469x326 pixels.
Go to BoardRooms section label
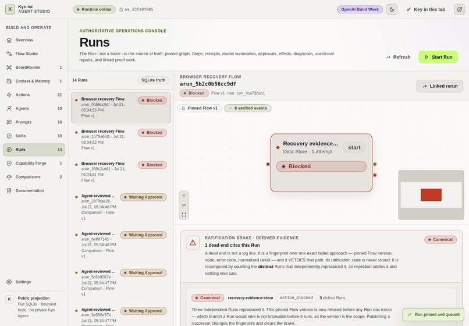pyautogui.click(x=28, y=68)
